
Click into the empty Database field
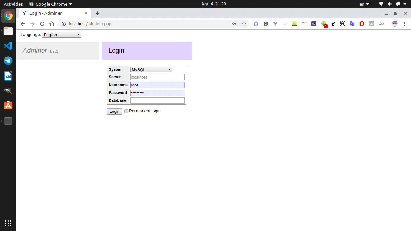point(157,100)
